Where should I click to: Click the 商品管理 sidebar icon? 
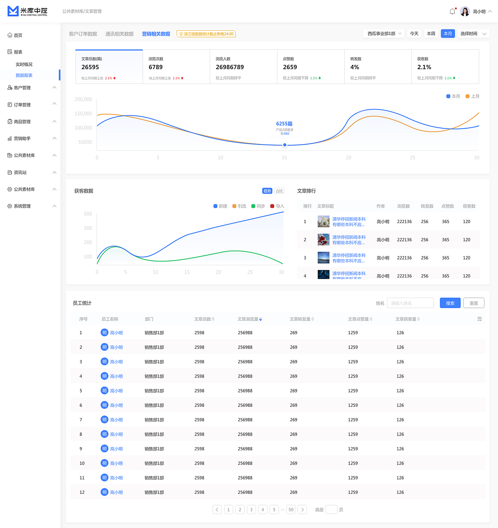[x=10, y=122]
